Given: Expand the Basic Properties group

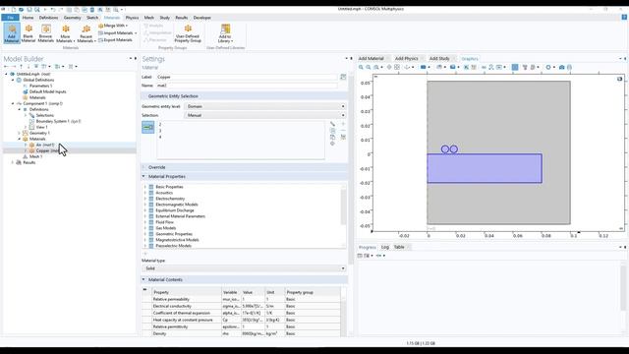Looking at the screenshot, I should point(145,187).
